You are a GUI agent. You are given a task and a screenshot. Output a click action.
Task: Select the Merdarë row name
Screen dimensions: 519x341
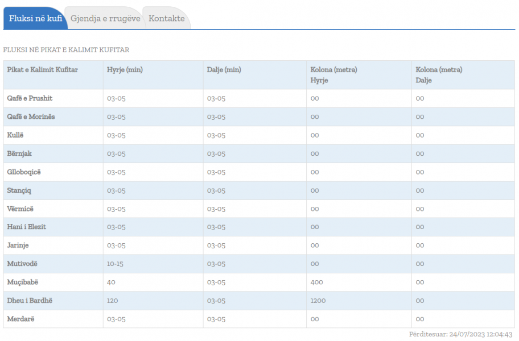21,319
